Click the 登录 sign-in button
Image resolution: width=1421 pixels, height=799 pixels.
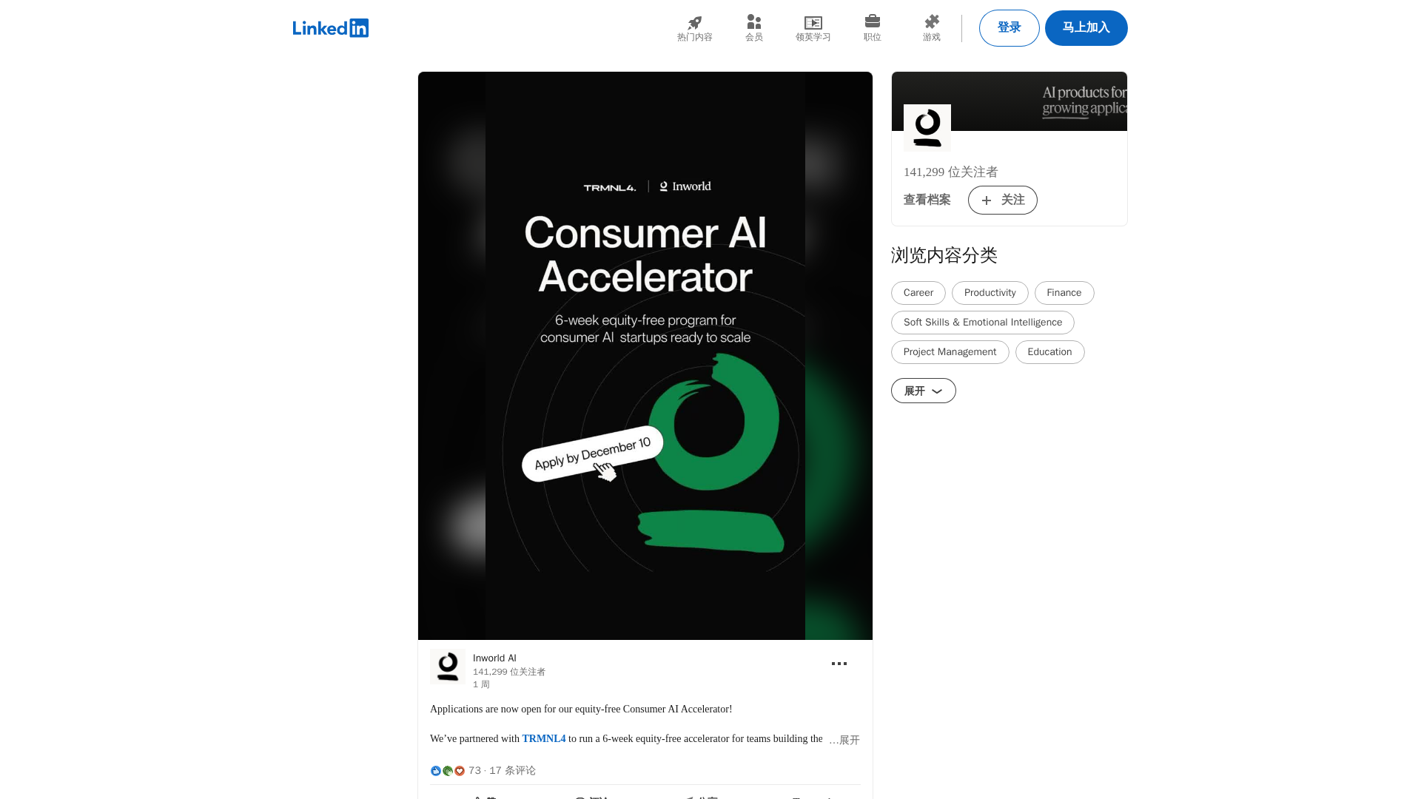click(1009, 28)
